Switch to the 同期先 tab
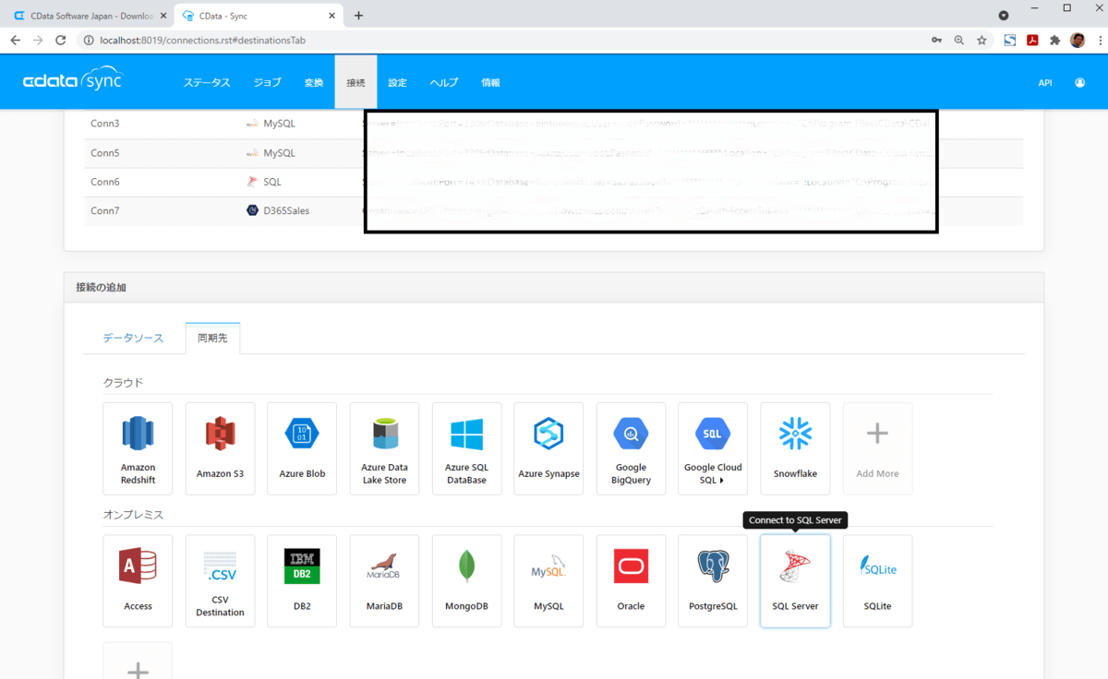The height and width of the screenshot is (679, 1108). [212, 339]
